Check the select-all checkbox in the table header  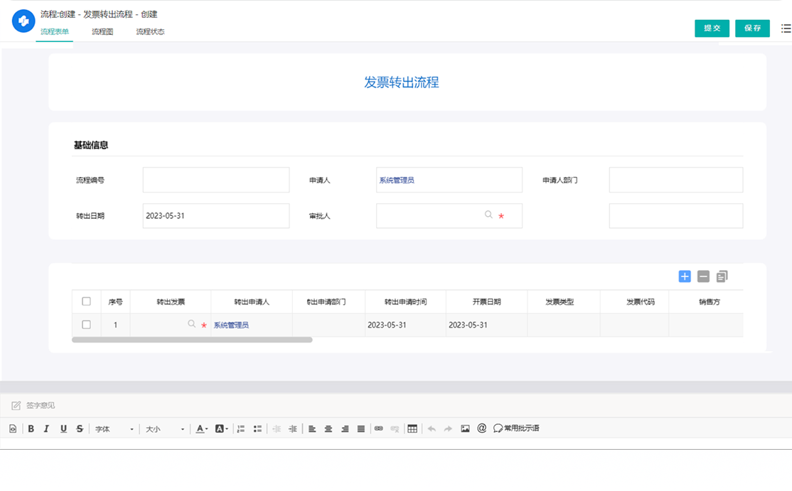[x=87, y=301]
